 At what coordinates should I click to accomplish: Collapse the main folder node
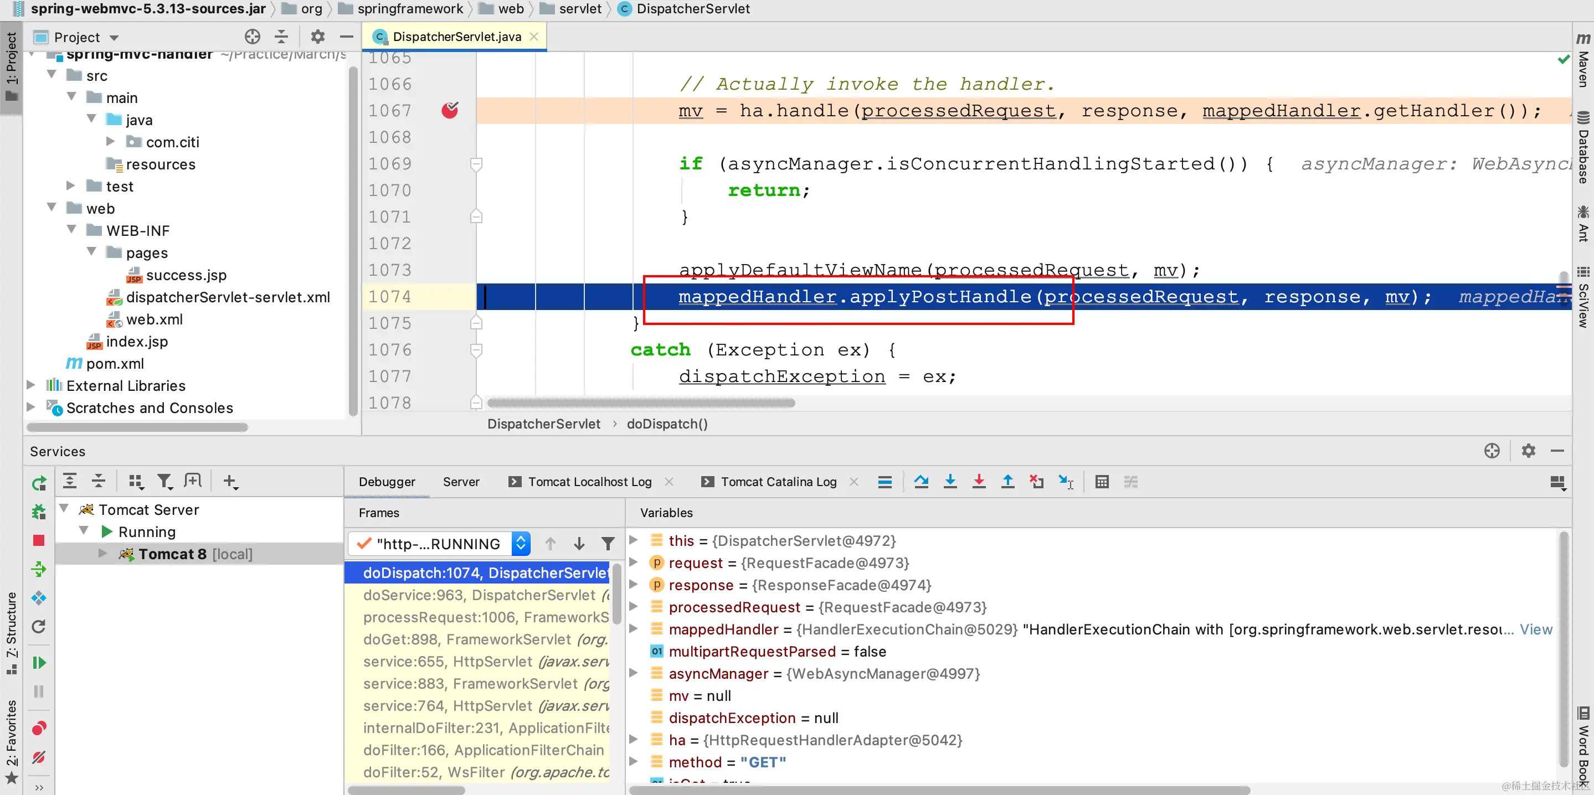[72, 97]
